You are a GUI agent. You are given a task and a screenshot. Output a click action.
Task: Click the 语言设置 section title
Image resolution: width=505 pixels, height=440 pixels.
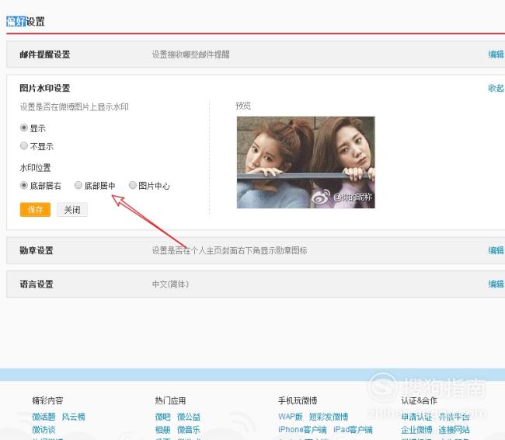point(37,284)
